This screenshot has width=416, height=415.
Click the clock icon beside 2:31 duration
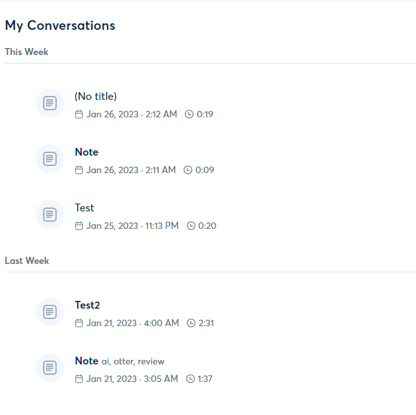pos(191,323)
